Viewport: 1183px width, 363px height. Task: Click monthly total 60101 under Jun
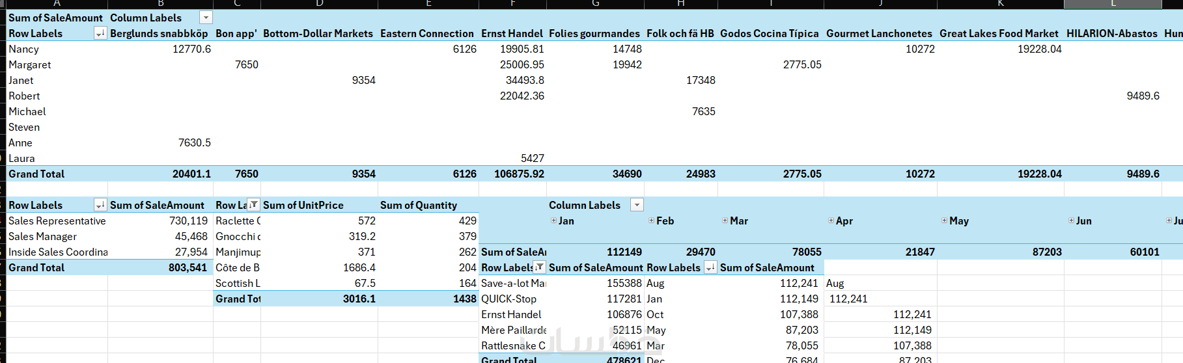coord(1145,252)
